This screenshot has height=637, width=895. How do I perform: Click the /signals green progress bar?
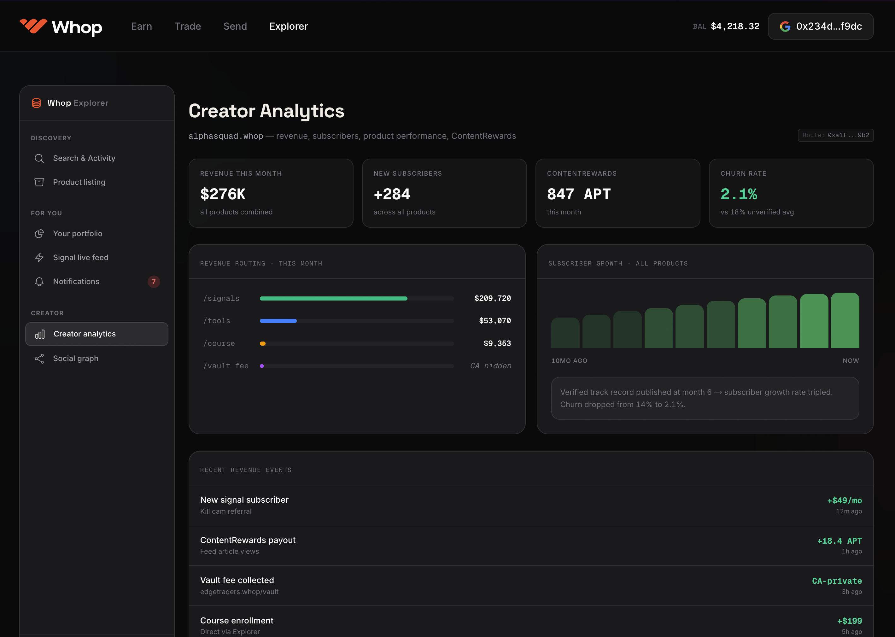[333, 299]
